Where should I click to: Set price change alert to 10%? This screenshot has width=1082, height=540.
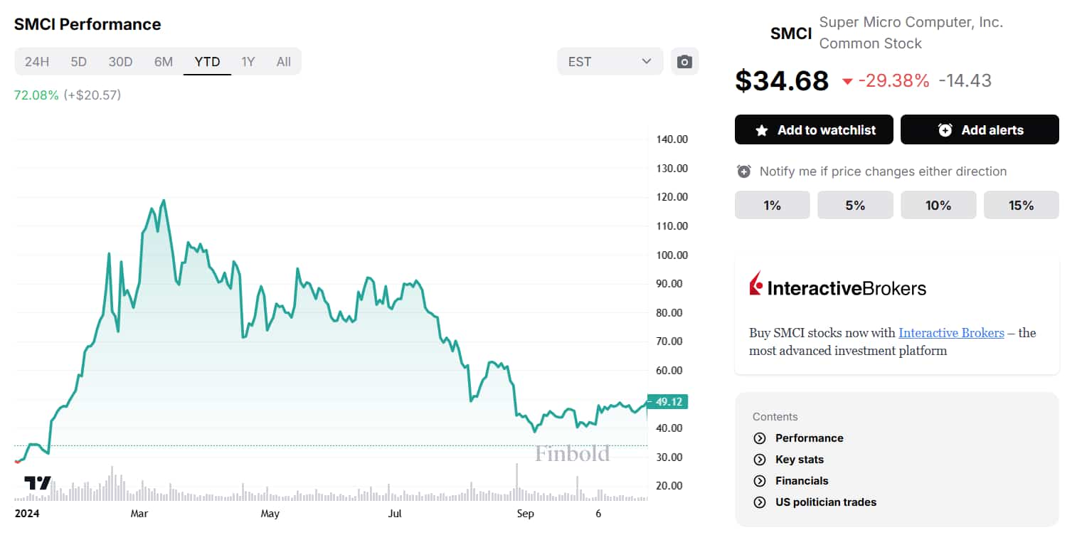938,205
